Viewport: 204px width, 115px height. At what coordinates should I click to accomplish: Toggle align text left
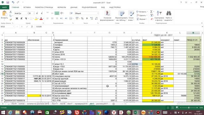point(47,19)
